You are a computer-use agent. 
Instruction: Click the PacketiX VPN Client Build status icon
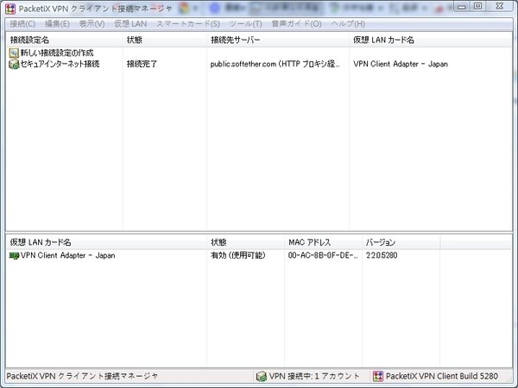coord(378,376)
